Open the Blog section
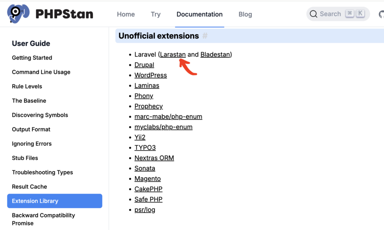Screen dimensions: 384x230 245,14
